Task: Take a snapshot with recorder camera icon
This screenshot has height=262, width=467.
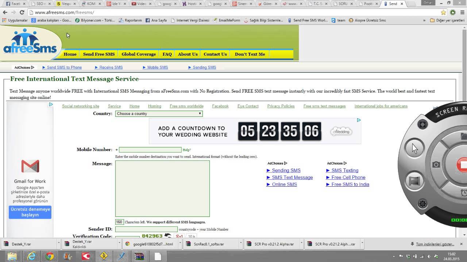Action: pyautogui.click(x=436, y=165)
